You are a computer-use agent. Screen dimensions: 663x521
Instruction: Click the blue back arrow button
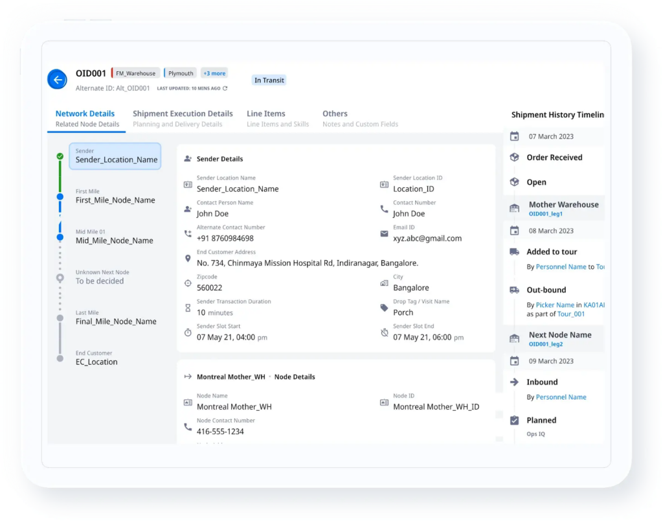pos(57,80)
